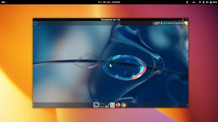The image size is (218, 122).
Task: Click the Bluetooth tray icon
Action: (161, 23)
